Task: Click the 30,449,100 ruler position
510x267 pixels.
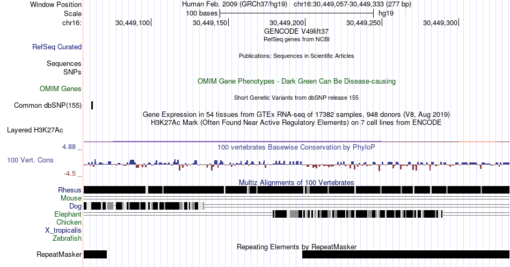Action: click(133, 23)
